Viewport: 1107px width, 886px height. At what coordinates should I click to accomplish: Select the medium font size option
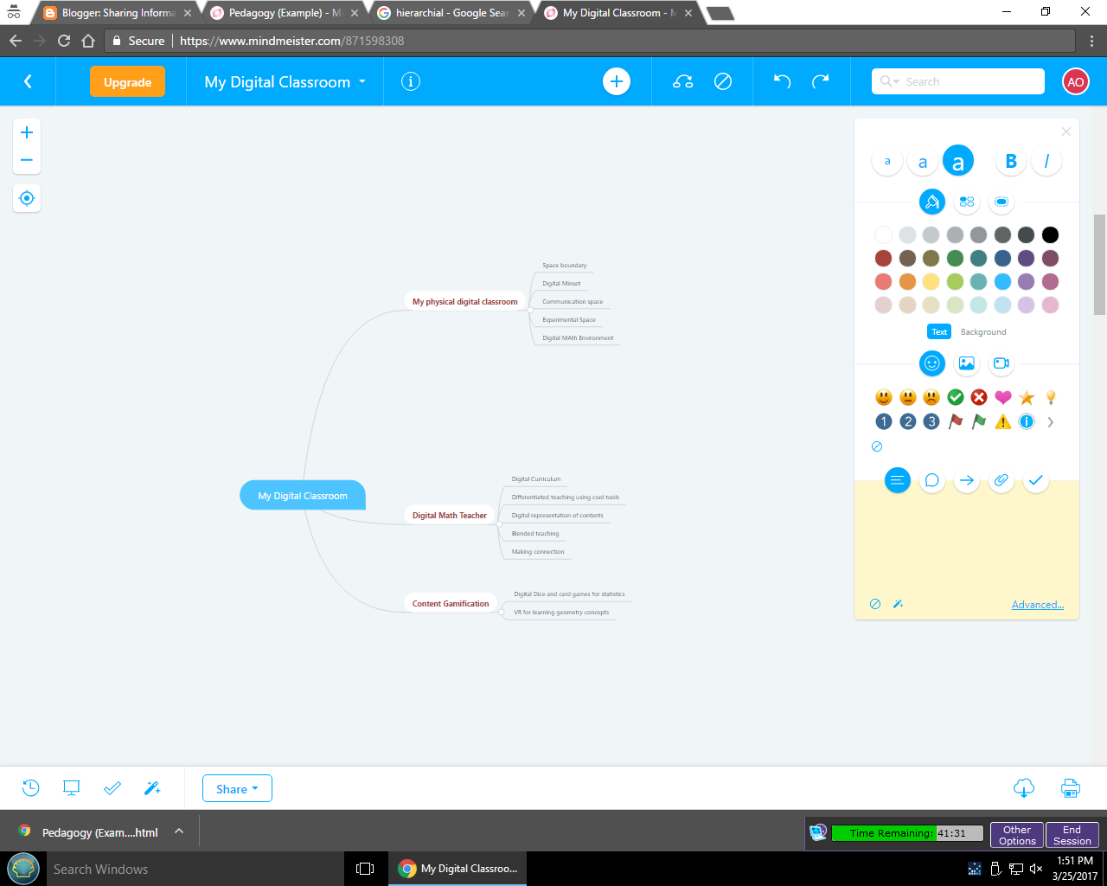(x=923, y=161)
